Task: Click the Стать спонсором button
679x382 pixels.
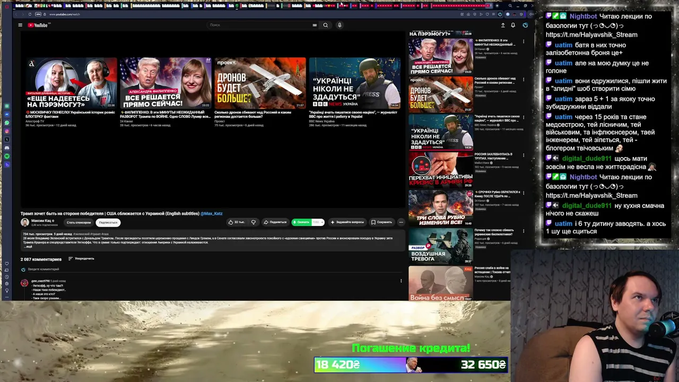Action: coord(79,222)
